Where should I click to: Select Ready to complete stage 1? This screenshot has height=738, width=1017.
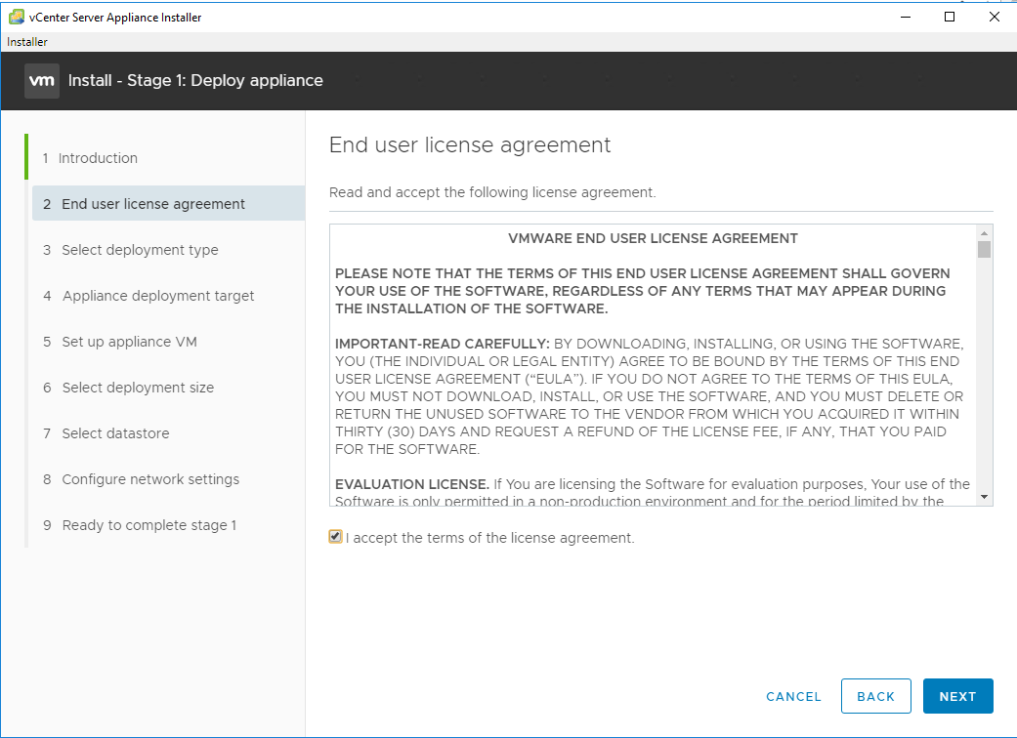(x=148, y=525)
